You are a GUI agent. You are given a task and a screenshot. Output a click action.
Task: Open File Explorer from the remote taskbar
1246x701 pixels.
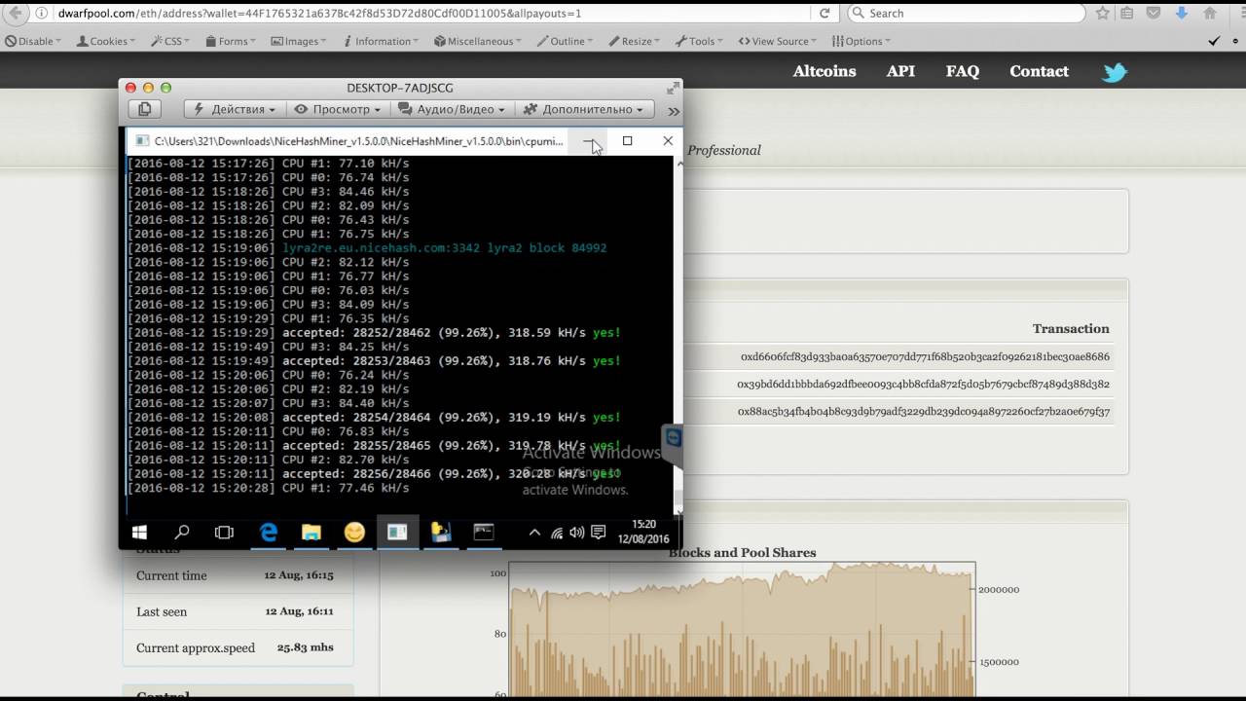pos(311,533)
